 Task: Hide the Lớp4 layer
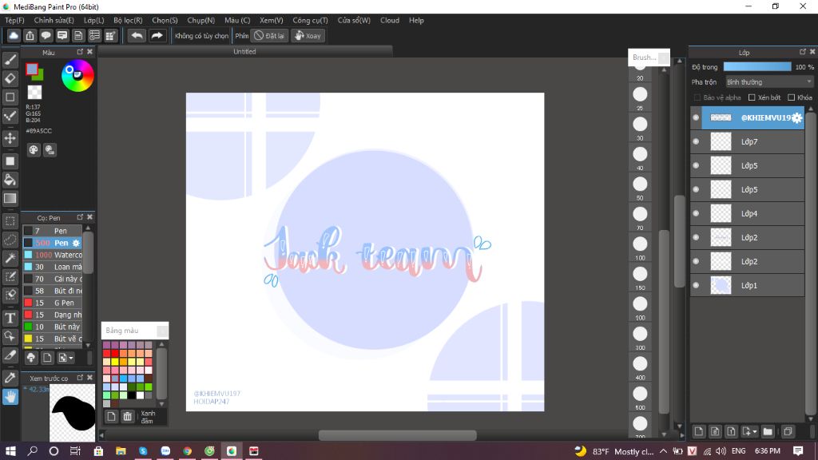pos(696,213)
